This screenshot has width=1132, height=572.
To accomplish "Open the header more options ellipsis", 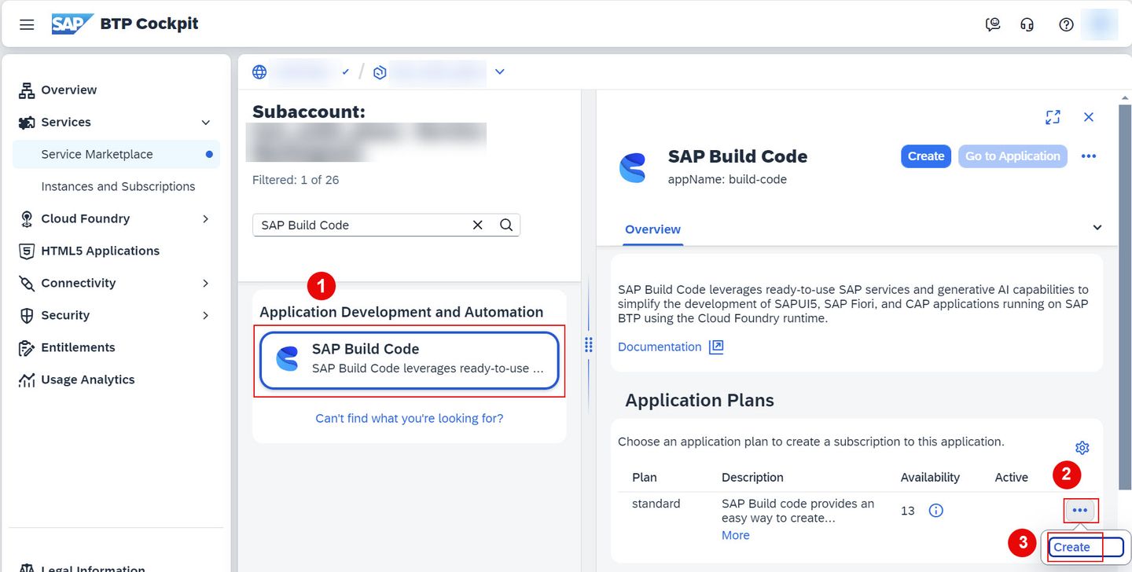I will 1089,156.
